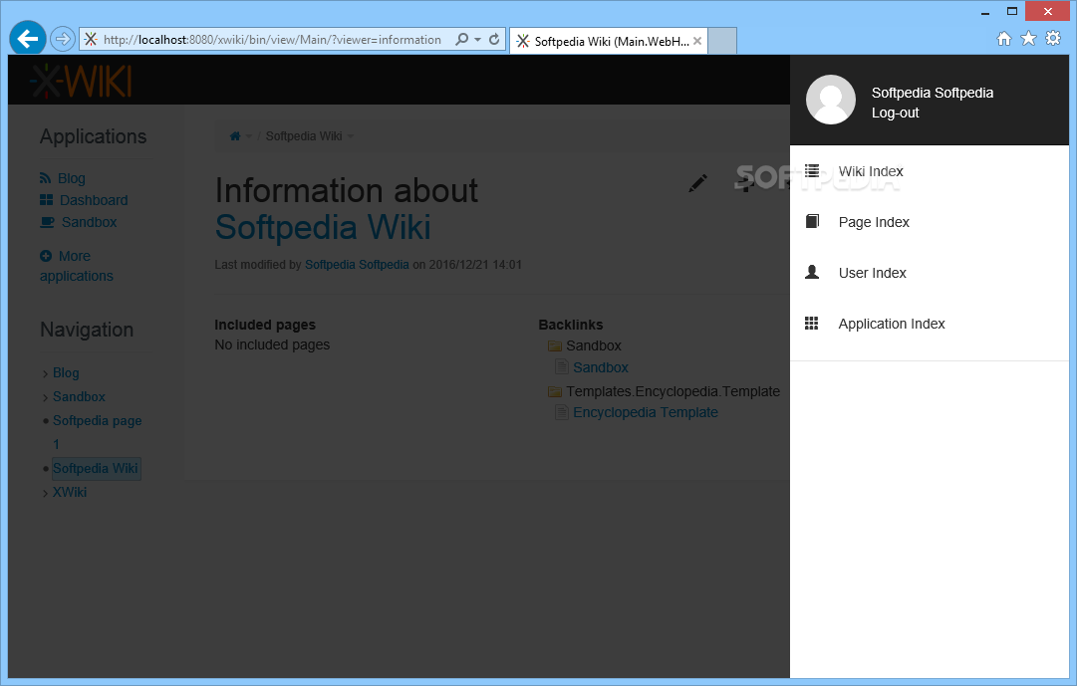Open browser Tools gear icon

point(1053,39)
